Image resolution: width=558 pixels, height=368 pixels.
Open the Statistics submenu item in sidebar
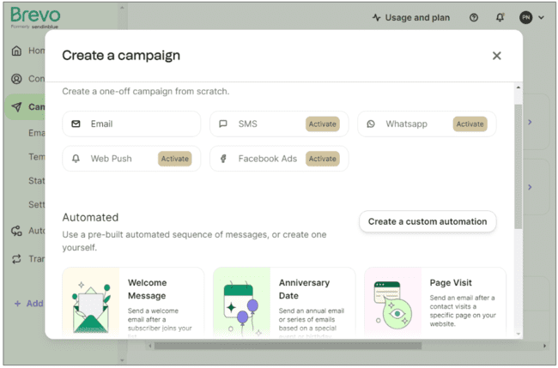[x=37, y=181]
